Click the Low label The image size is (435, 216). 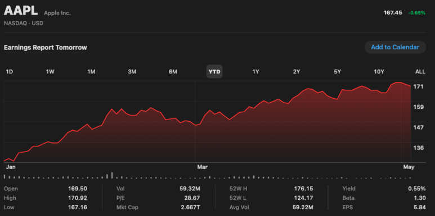(9, 207)
